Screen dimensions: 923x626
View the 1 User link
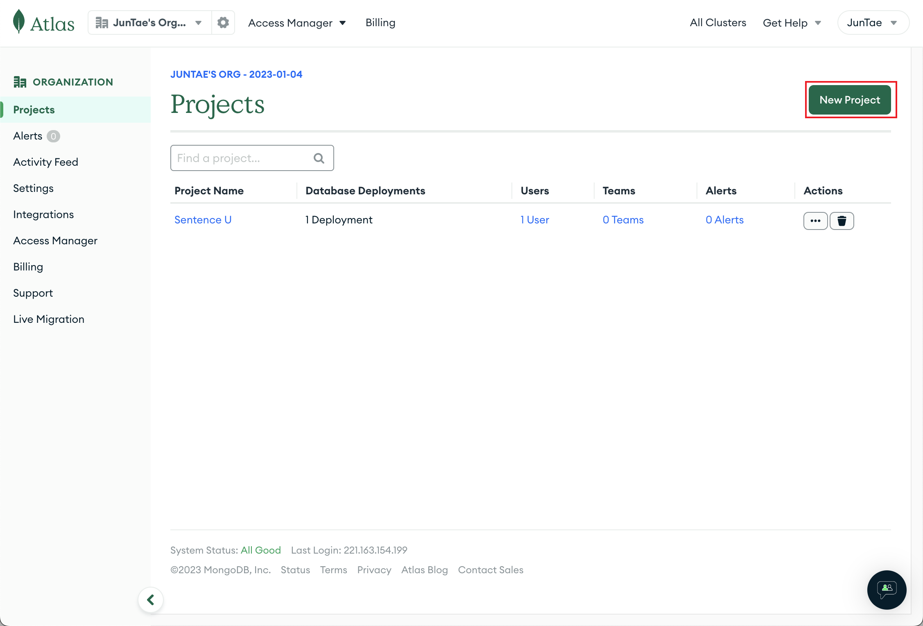(534, 220)
